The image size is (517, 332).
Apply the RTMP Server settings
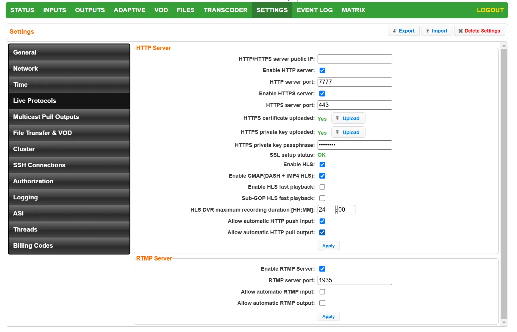(x=328, y=317)
